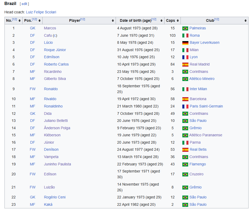Open the Denílson player link
252x211 pixels.
51,150
